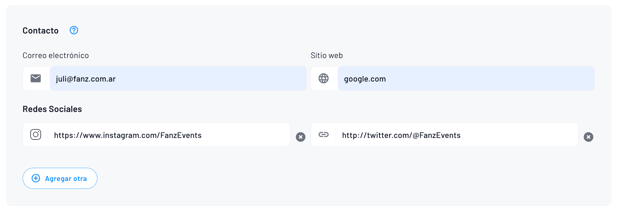Click the FanzEvents text in Instagram URL
This screenshot has width=620, height=210.
[181, 135]
